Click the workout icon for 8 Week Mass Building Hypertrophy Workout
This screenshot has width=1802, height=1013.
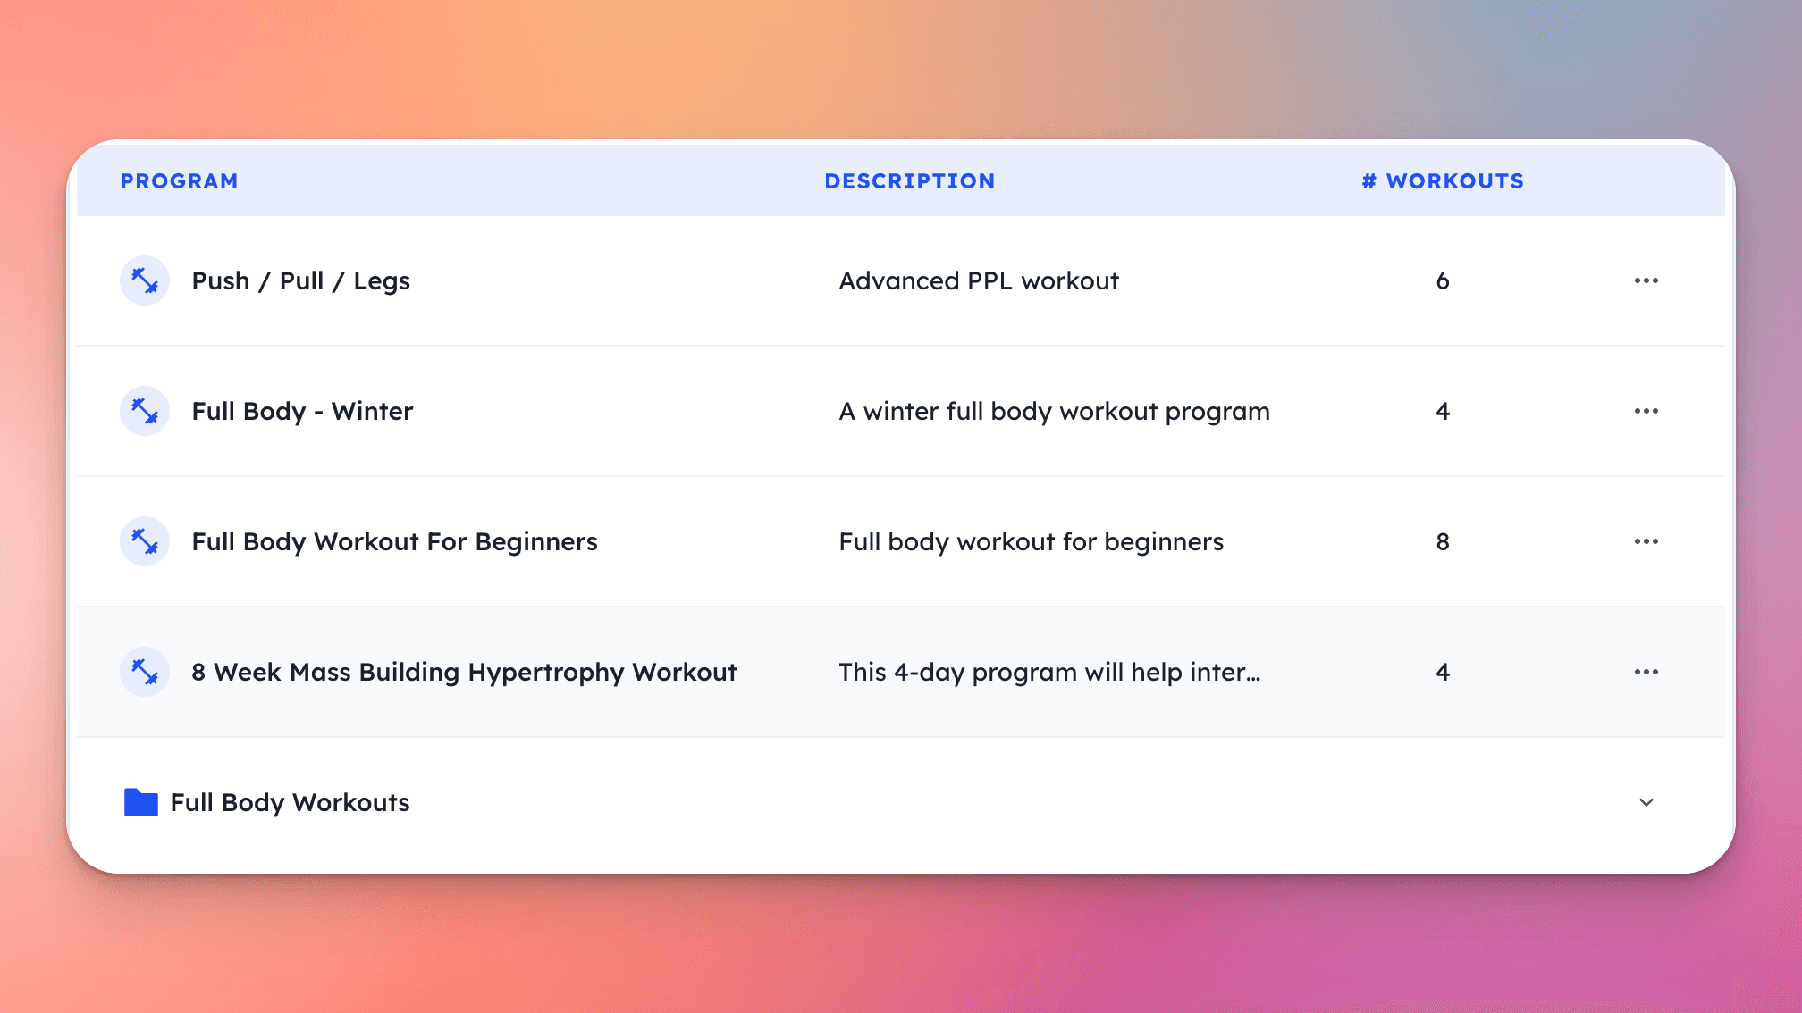[x=145, y=672]
